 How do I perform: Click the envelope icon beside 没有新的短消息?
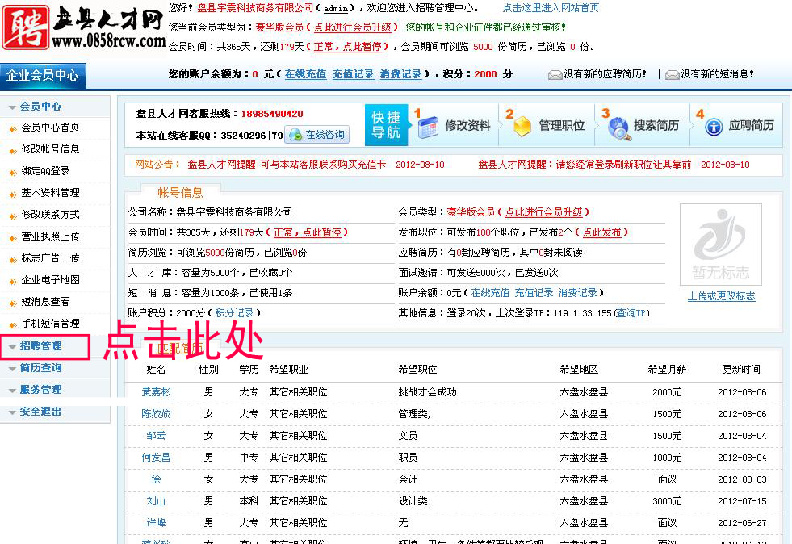pyautogui.click(x=672, y=74)
